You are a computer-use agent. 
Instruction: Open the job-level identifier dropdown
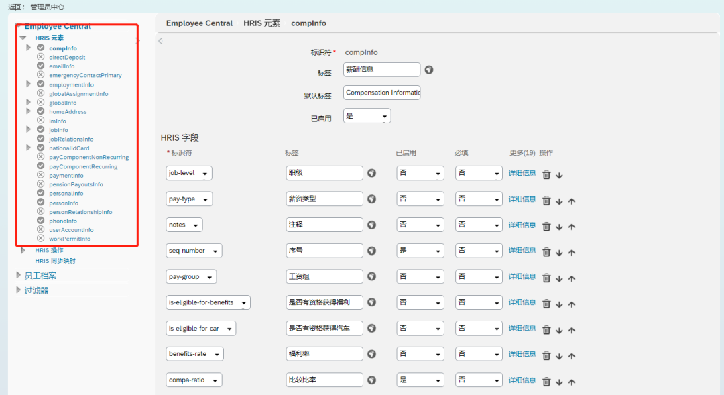[189, 173]
